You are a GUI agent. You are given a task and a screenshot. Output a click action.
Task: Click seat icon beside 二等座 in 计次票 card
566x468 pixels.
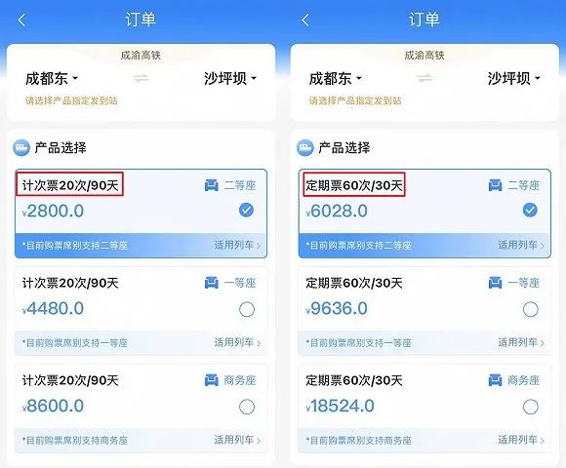pyautogui.click(x=212, y=185)
